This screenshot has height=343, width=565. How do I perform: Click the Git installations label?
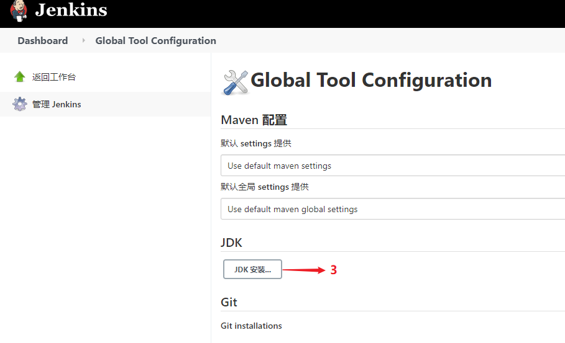click(x=251, y=326)
